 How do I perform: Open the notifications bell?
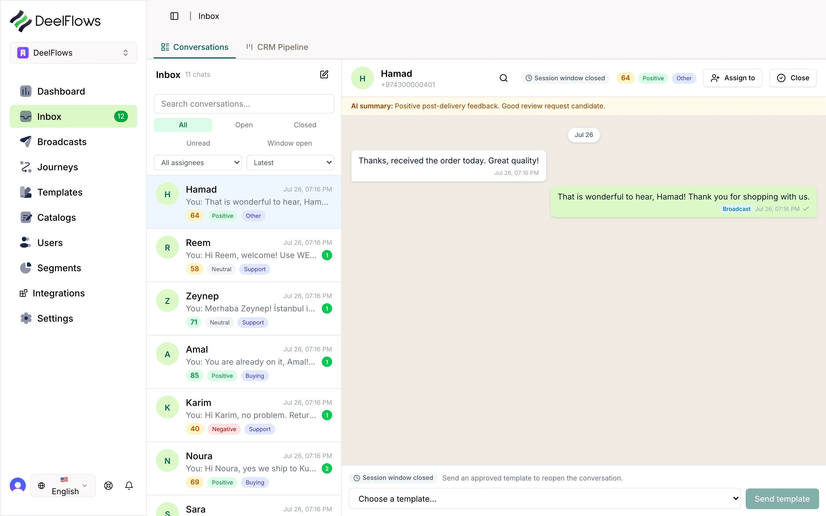[129, 486]
